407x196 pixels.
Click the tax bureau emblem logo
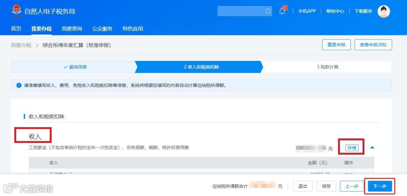[17, 11]
